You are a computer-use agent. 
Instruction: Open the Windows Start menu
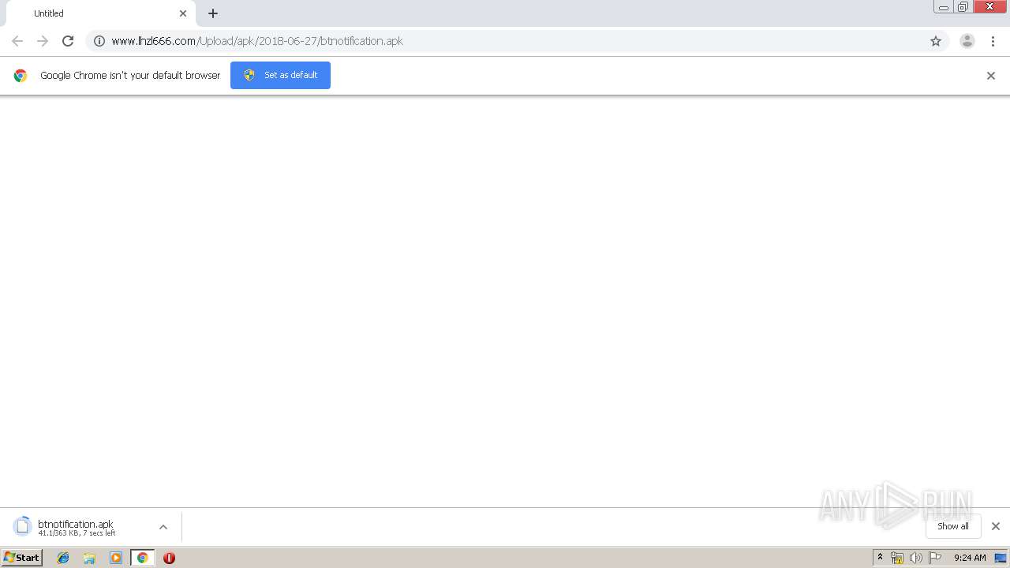[22, 558]
